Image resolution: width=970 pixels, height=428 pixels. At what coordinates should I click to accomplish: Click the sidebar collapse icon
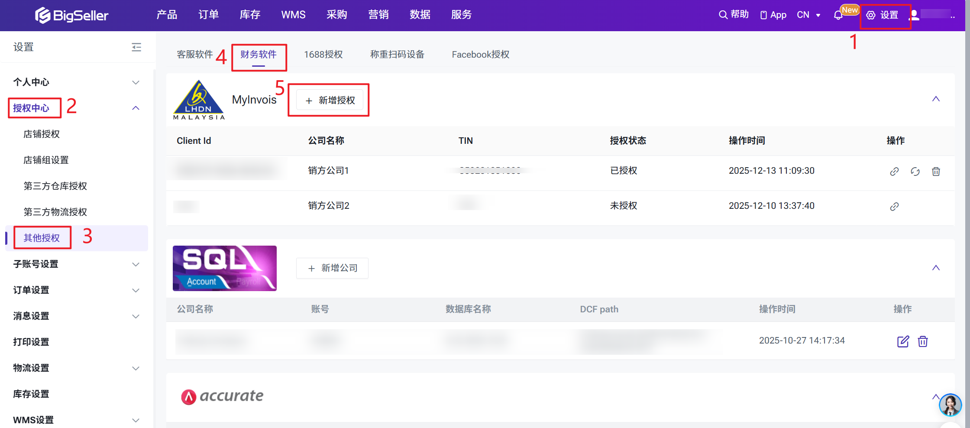(136, 47)
